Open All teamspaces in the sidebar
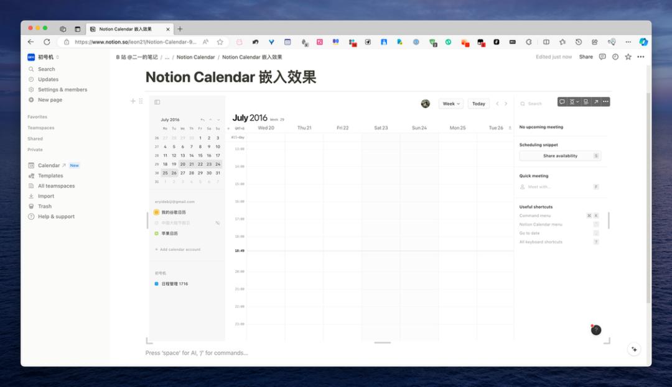 coord(56,186)
